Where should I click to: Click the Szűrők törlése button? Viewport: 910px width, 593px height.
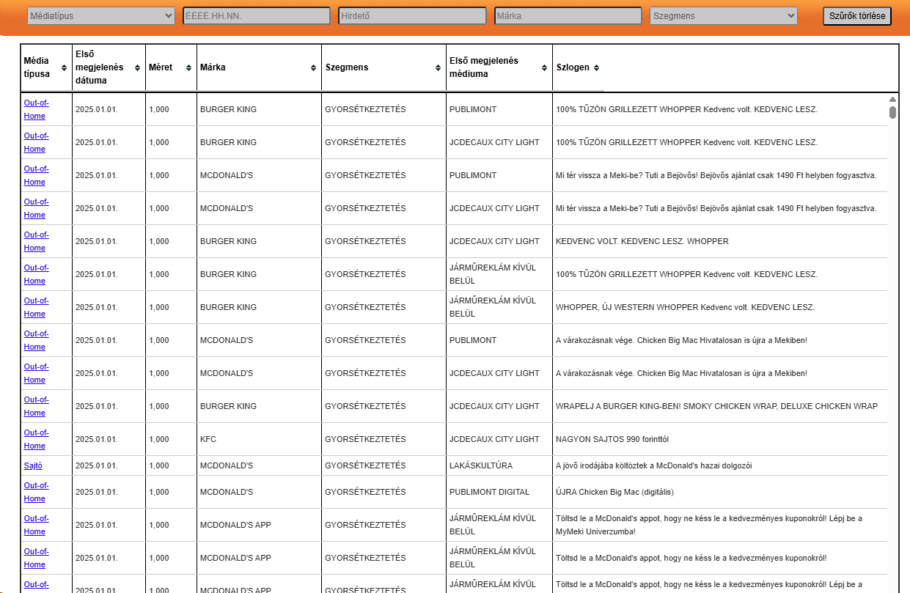857,16
